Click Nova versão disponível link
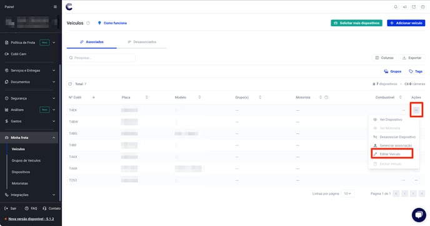This screenshot has width=430, height=226. [x=31, y=219]
